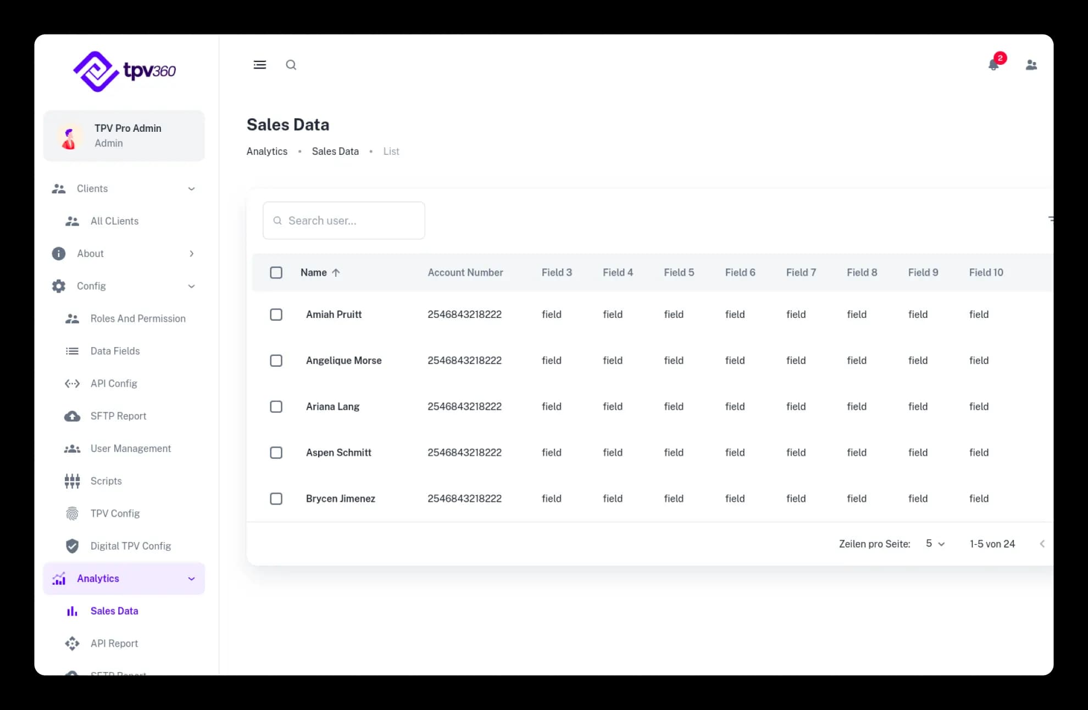Image resolution: width=1088 pixels, height=710 pixels.
Task: Click the Scripts sliders icon
Action: [72, 481]
